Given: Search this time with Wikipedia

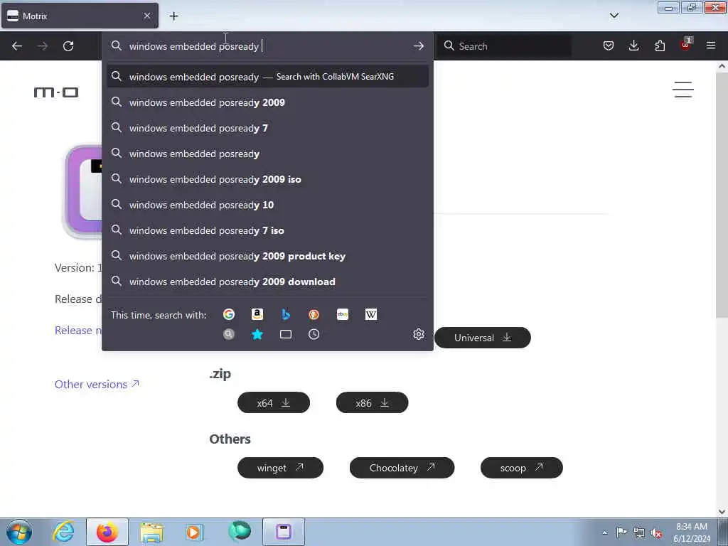Looking at the screenshot, I should [371, 314].
